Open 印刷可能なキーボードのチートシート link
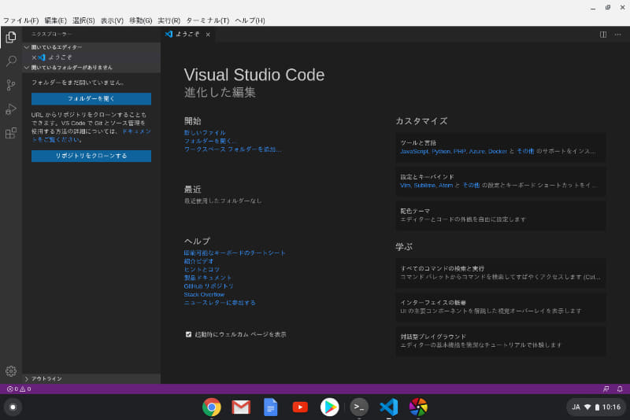The height and width of the screenshot is (420, 630). point(235,253)
